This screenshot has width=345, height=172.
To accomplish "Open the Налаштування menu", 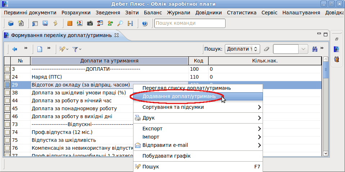I will [301, 13].
